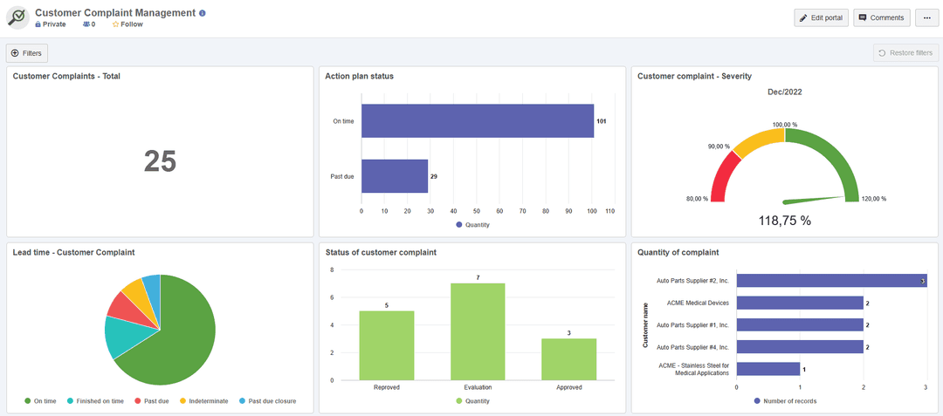The height and width of the screenshot is (416, 943).
Task: Toggle the Past due closure legend item
Action: pos(268,401)
